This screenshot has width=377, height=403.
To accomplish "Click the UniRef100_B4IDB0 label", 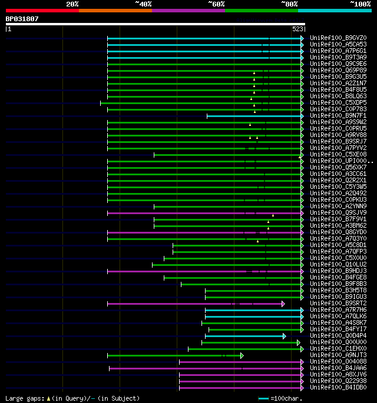I will pos(338,388).
